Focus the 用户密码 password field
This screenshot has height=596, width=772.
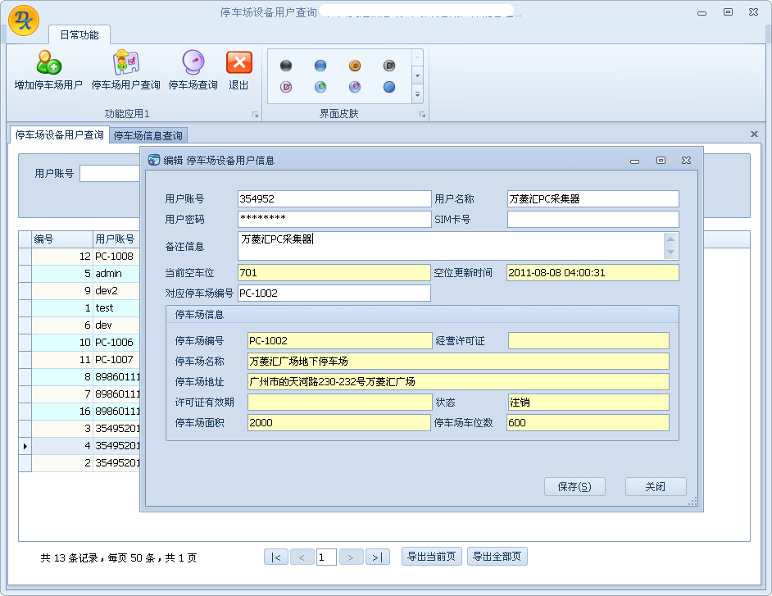pyautogui.click(x=334, y=219)
